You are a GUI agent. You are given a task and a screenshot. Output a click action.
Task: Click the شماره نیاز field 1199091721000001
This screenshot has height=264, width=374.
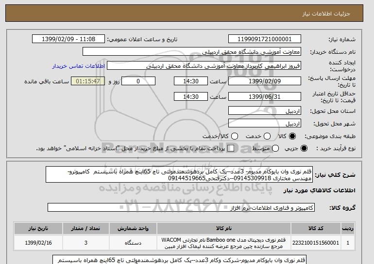coord(265,39)
